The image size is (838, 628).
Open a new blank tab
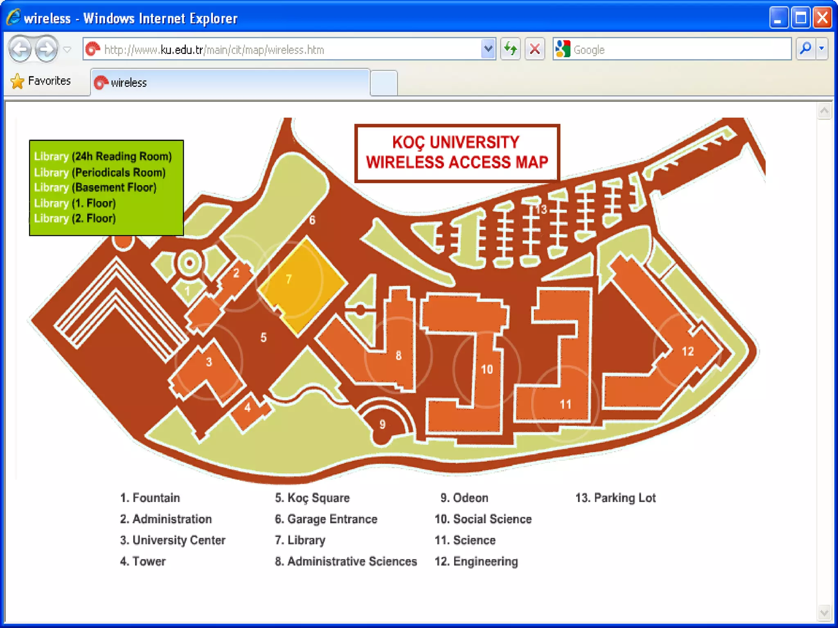[x=383, y=83]
